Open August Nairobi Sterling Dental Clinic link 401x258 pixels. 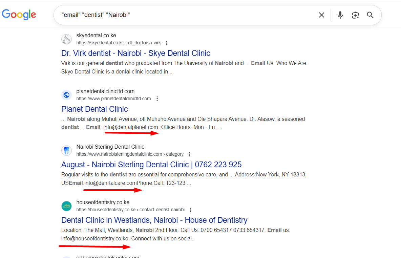pyautogui.click(x=151, y=165)
